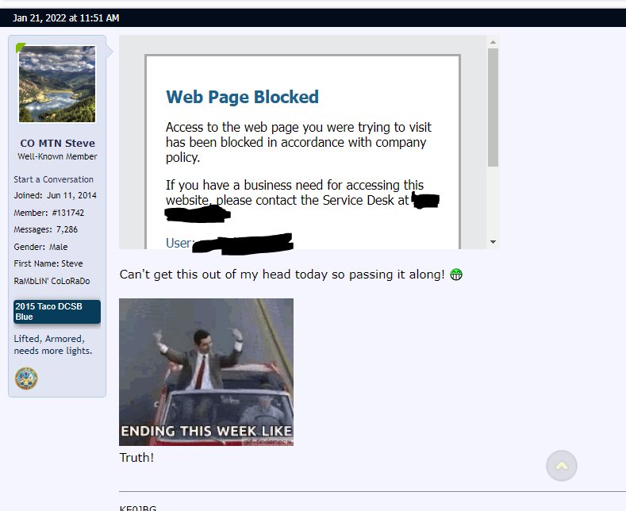
Task: Click the 'Member: #131742' line
Action: [x=49, y=213]
